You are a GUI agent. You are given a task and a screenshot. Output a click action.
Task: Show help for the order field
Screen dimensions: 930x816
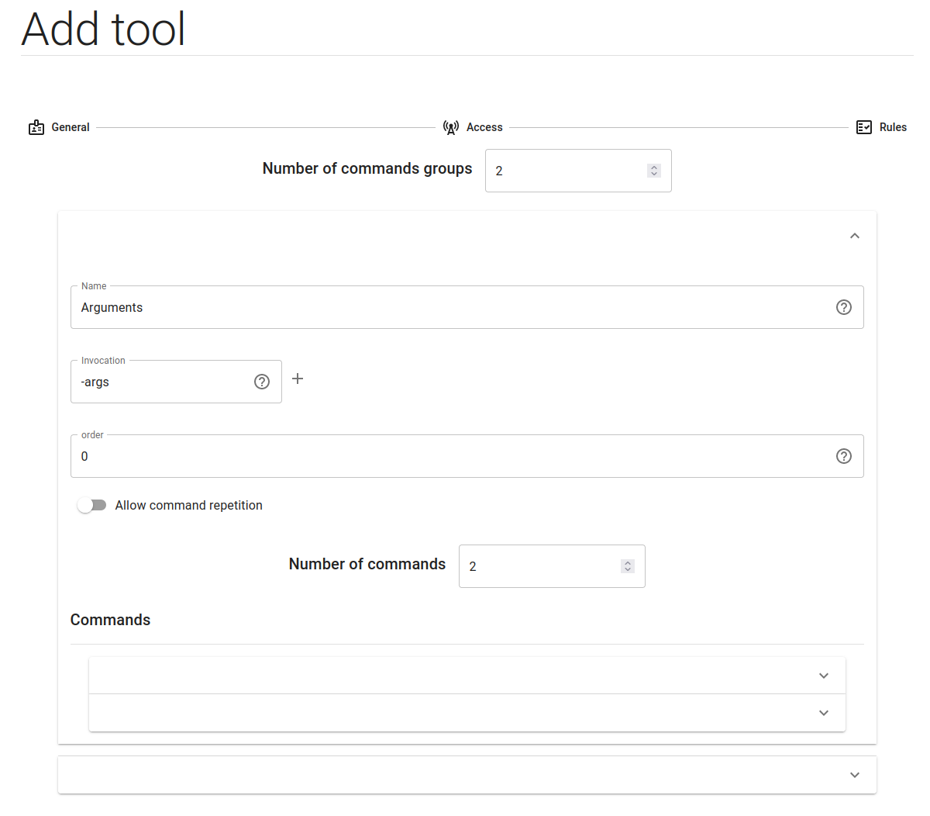[x=844, y=456]
